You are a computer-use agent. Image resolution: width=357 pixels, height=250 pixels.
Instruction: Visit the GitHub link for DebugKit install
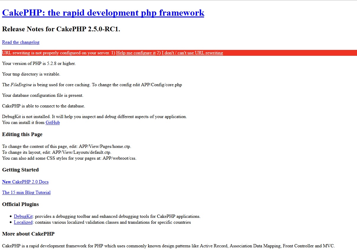click(53, 122)
